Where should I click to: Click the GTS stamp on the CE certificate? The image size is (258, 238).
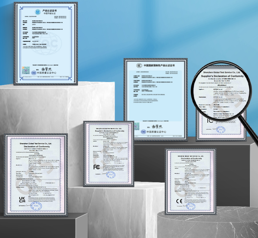click(x=191, y=205)
